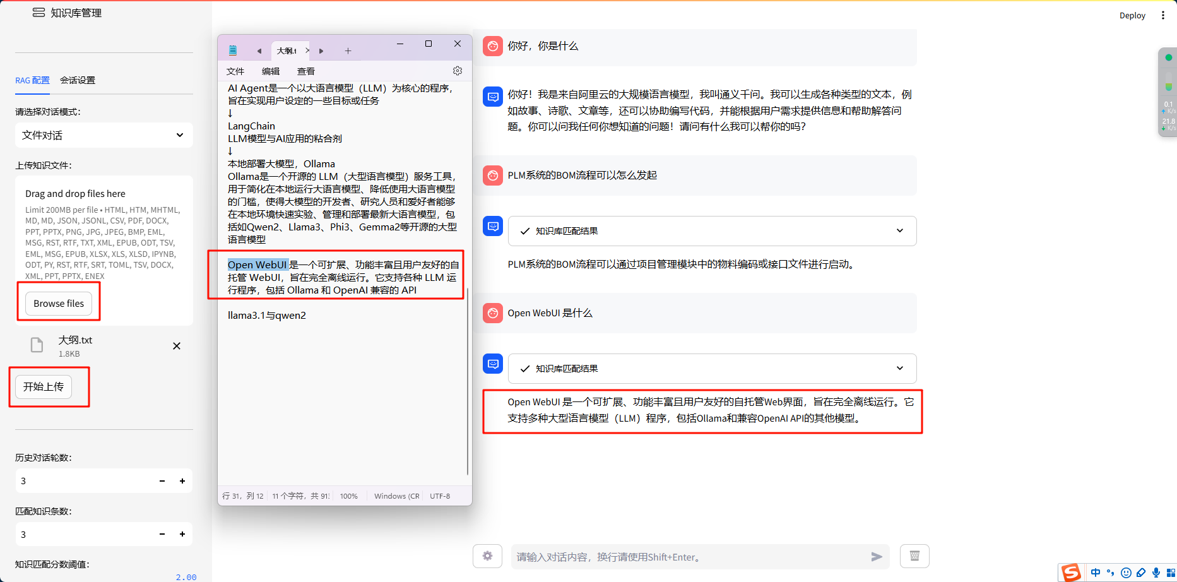
Task: Click the Deploy button
Action: (1132, 16)
